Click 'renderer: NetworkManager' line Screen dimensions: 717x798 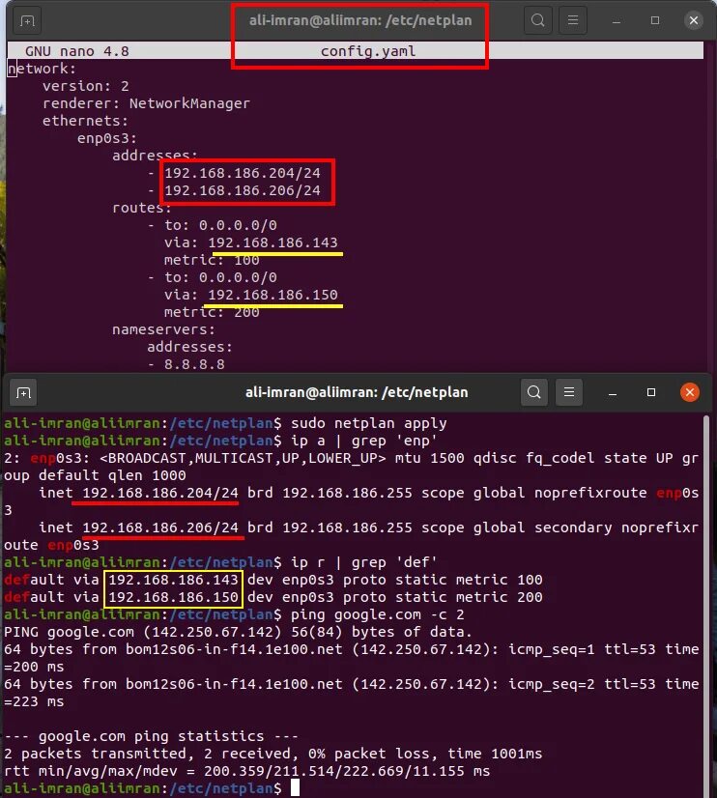[146, 103]
